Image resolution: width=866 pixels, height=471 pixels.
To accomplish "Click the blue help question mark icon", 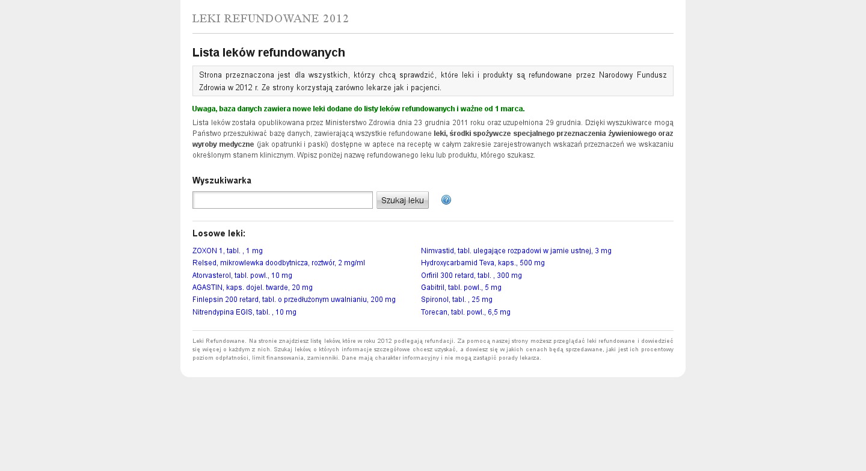I will pos(446,200).
